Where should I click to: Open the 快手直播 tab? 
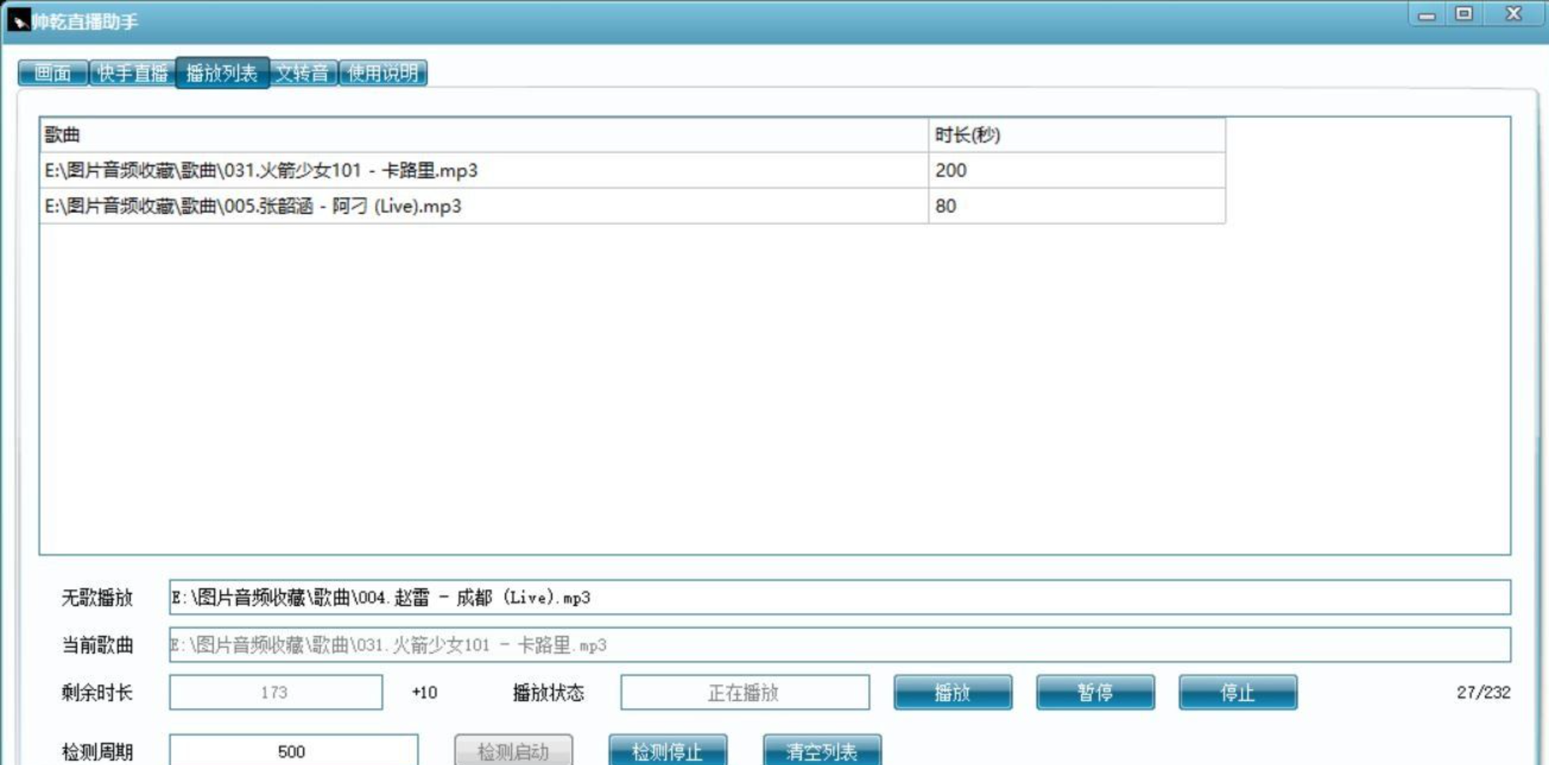(x=132, y=74)
